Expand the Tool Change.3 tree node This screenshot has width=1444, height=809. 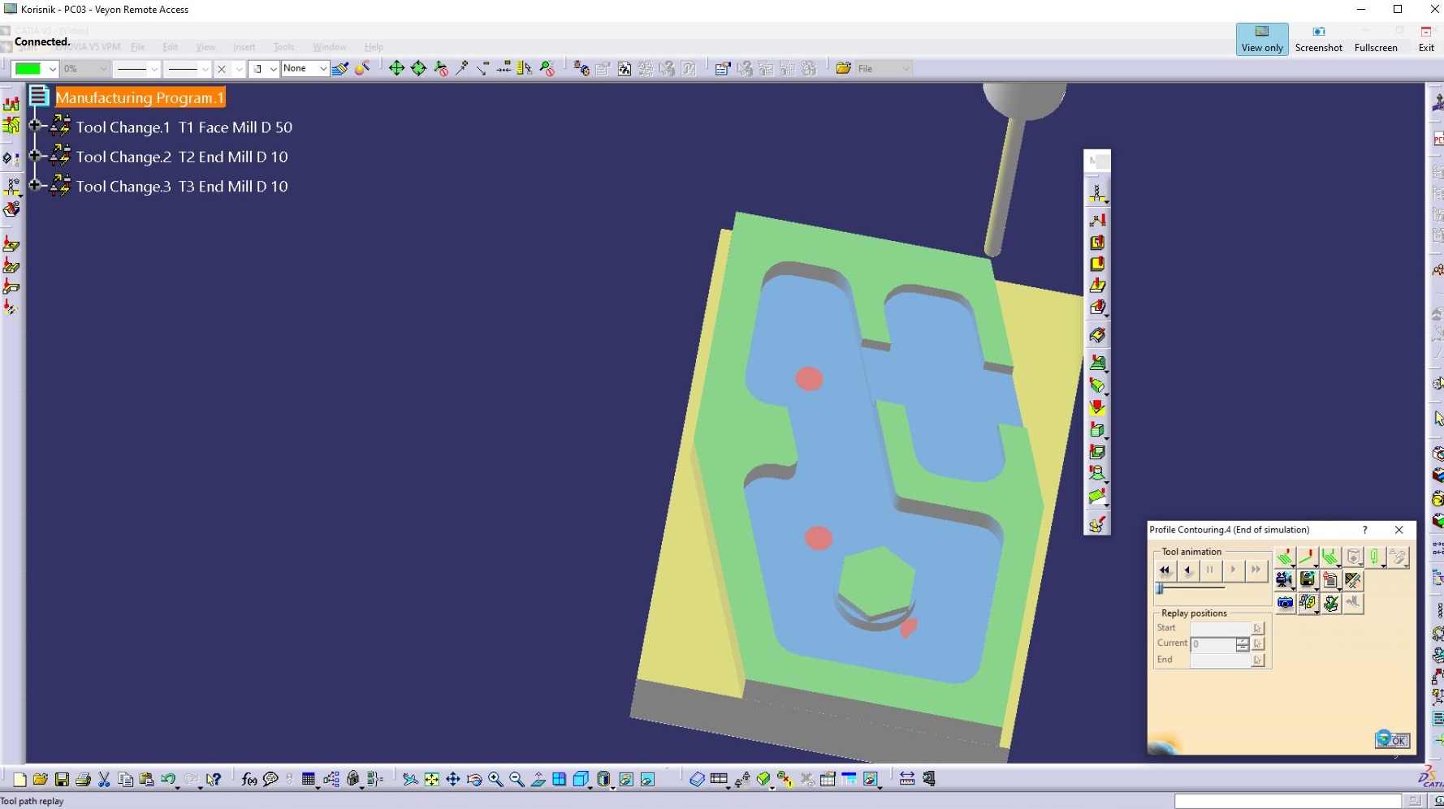click(35, 185)
